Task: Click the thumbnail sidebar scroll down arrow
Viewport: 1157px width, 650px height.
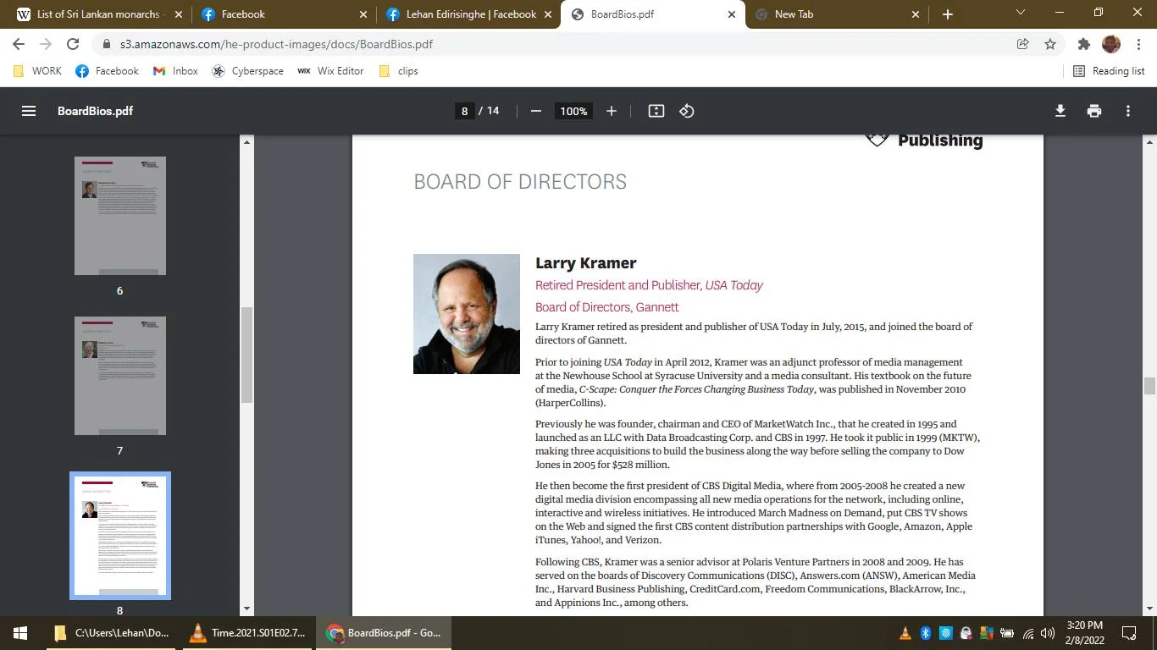Action: pyautogui.click(x=247, y=609)
